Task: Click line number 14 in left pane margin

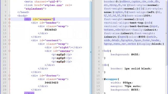Action: [4, 37]
